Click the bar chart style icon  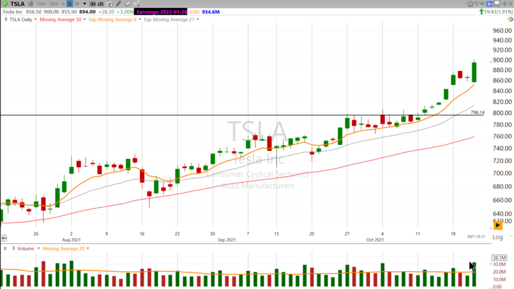tap(101, 4)
